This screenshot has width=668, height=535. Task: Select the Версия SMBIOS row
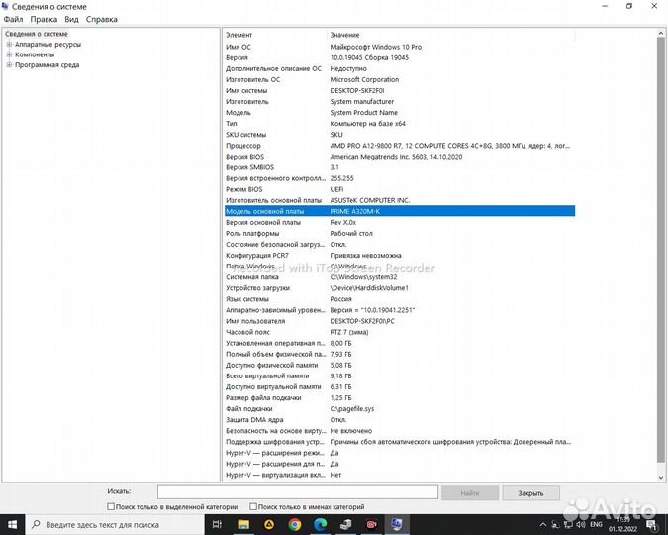tap(400, 167)
